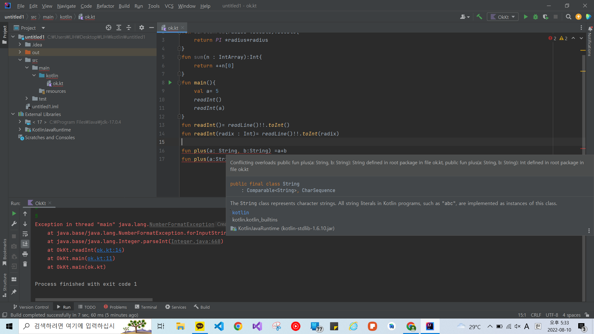
Task: Run with coverage icon in toolbar
Action: tap(545, 17)
